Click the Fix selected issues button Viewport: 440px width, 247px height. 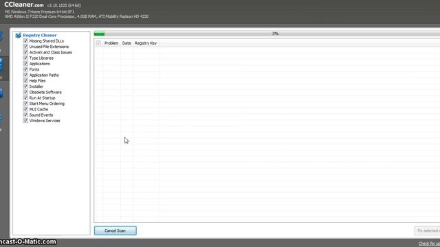pos(428,231)
